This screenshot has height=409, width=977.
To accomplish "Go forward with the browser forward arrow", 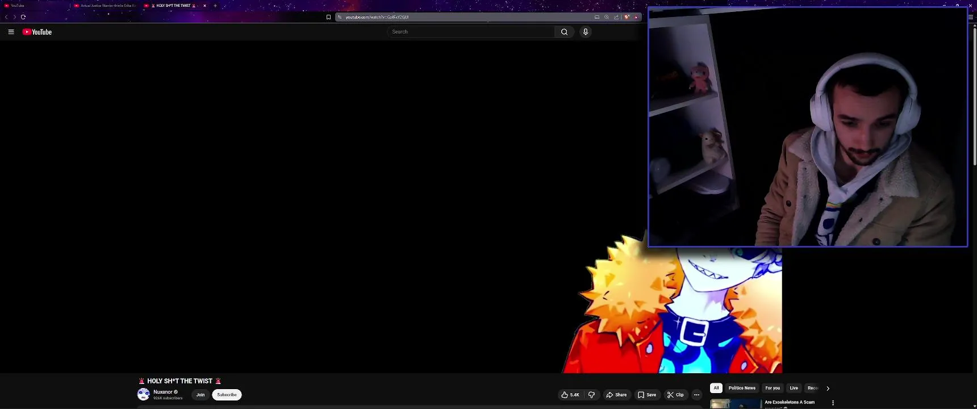I will (x=14, y=17).
